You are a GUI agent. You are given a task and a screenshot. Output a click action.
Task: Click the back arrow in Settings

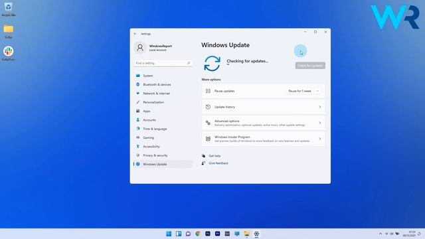pyautogui.click(x=135, y=34)
